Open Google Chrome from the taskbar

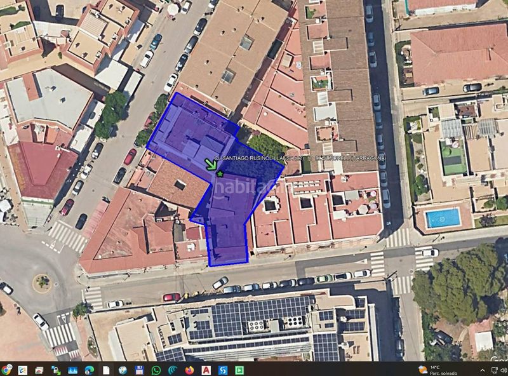(6, 370)
